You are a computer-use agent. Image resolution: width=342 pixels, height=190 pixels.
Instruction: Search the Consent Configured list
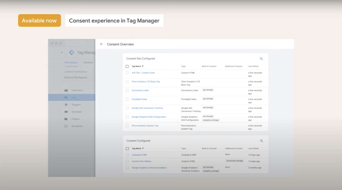click(262, 141)
